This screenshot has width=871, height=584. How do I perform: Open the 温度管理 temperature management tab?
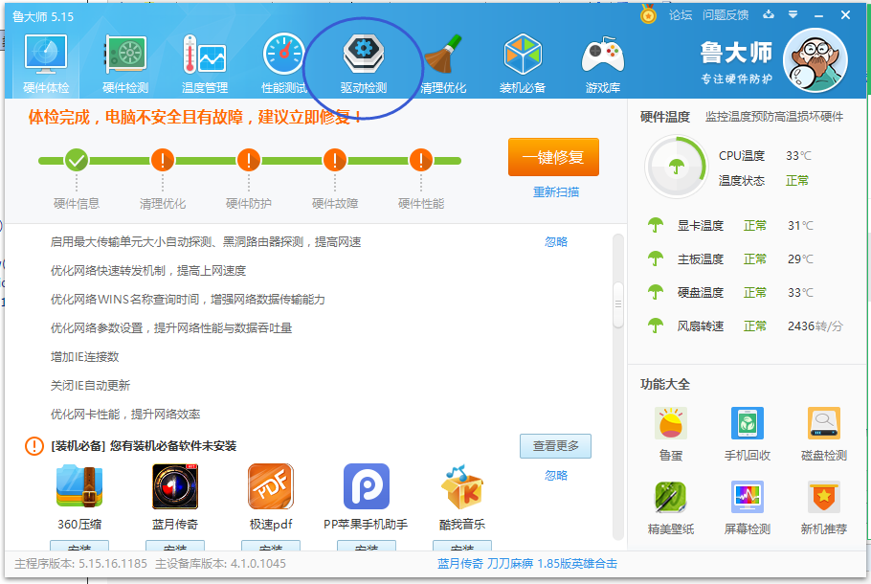point(205,64)
